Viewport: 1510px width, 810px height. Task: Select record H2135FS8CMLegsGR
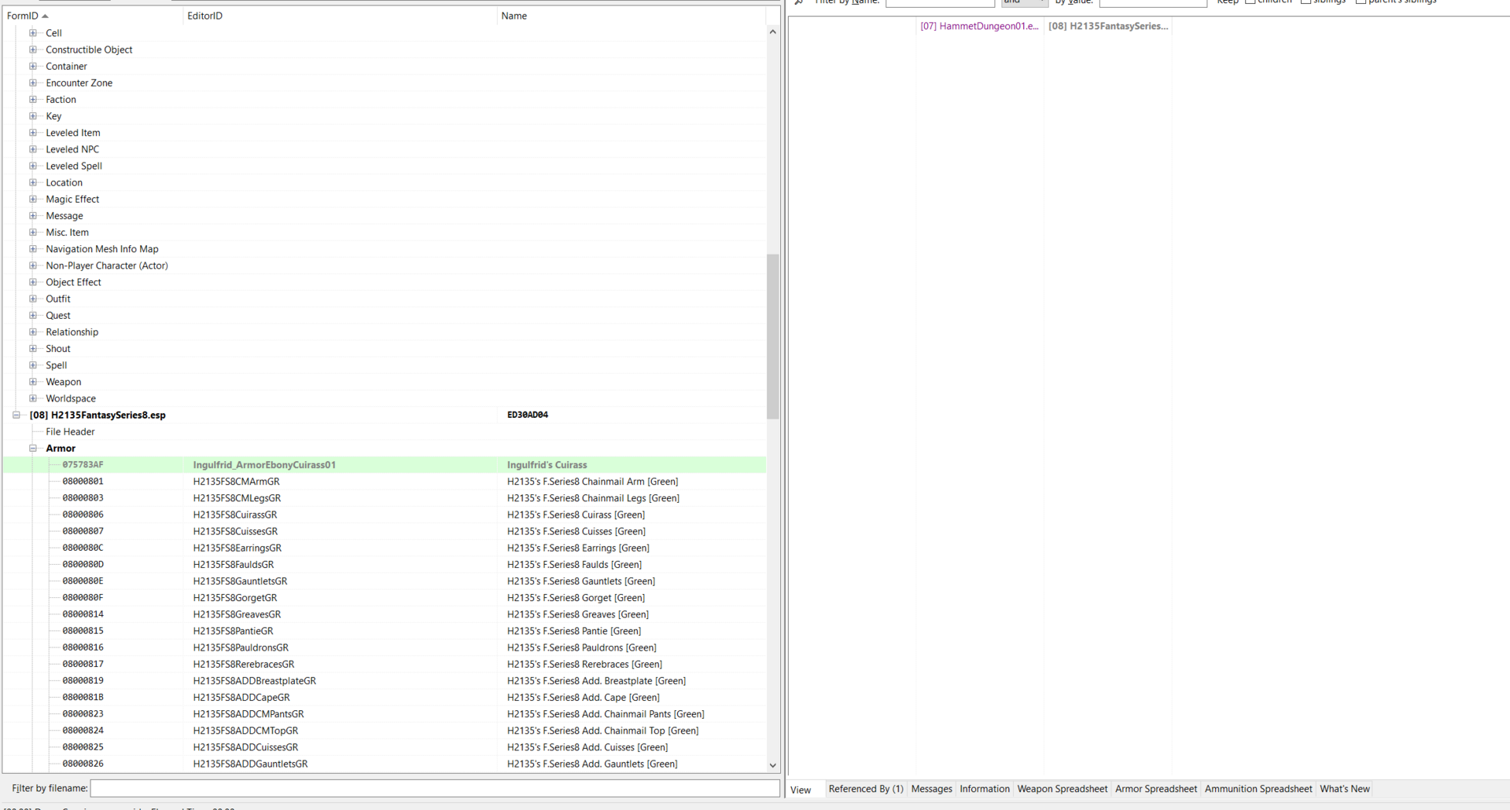(385, 497)
